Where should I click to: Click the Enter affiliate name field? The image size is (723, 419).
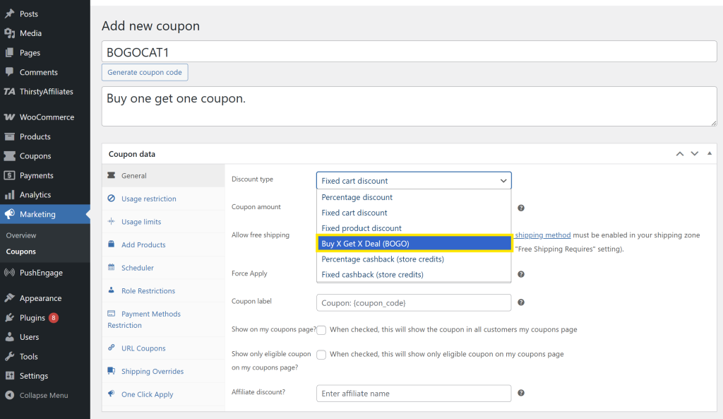[x=414, y=394]
